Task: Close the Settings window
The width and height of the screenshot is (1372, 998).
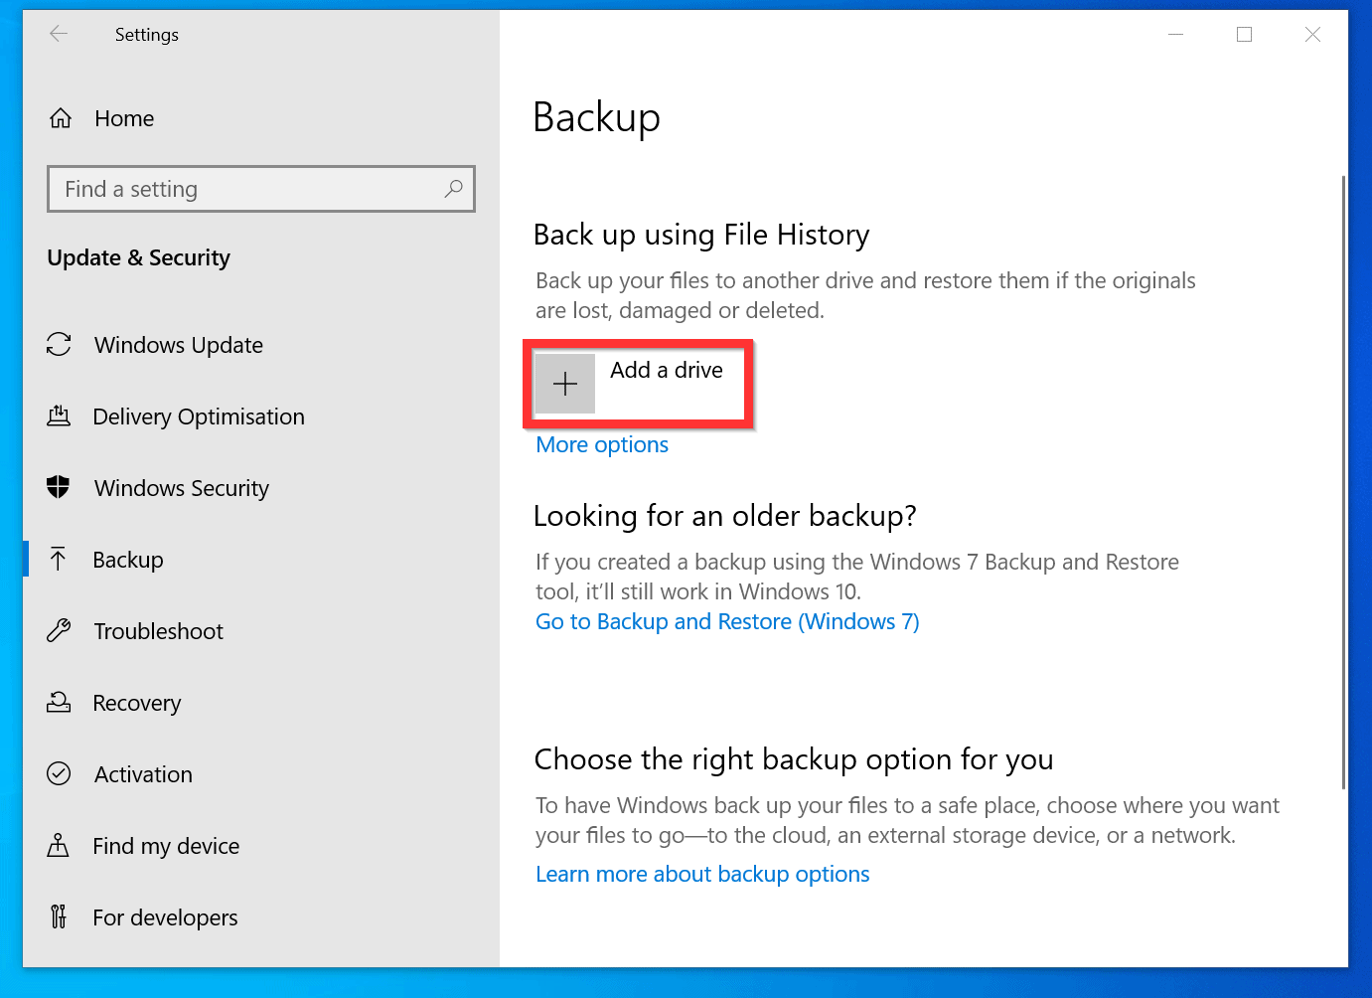Action: [1312, 34]
